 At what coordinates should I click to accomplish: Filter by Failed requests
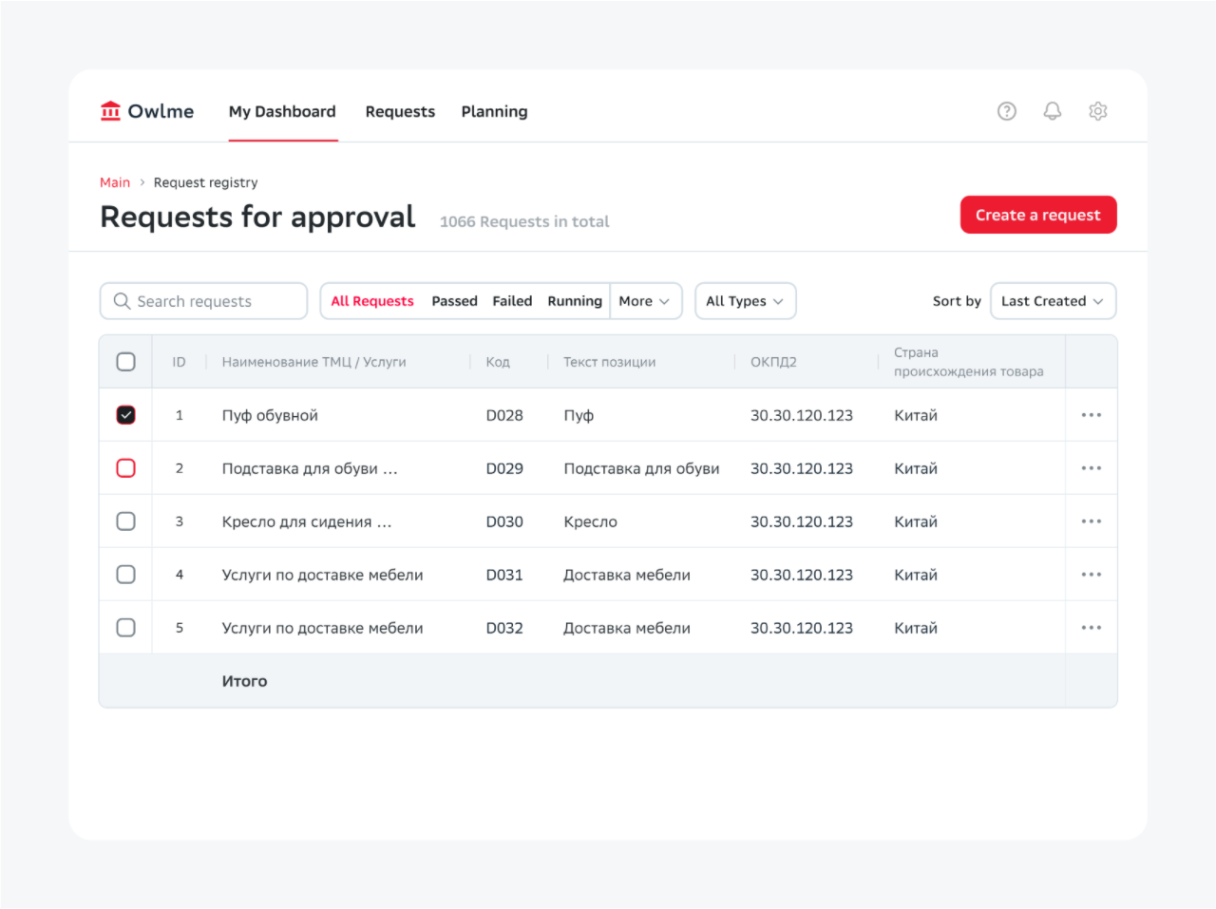pyautogui.click(x=512, y=301)
